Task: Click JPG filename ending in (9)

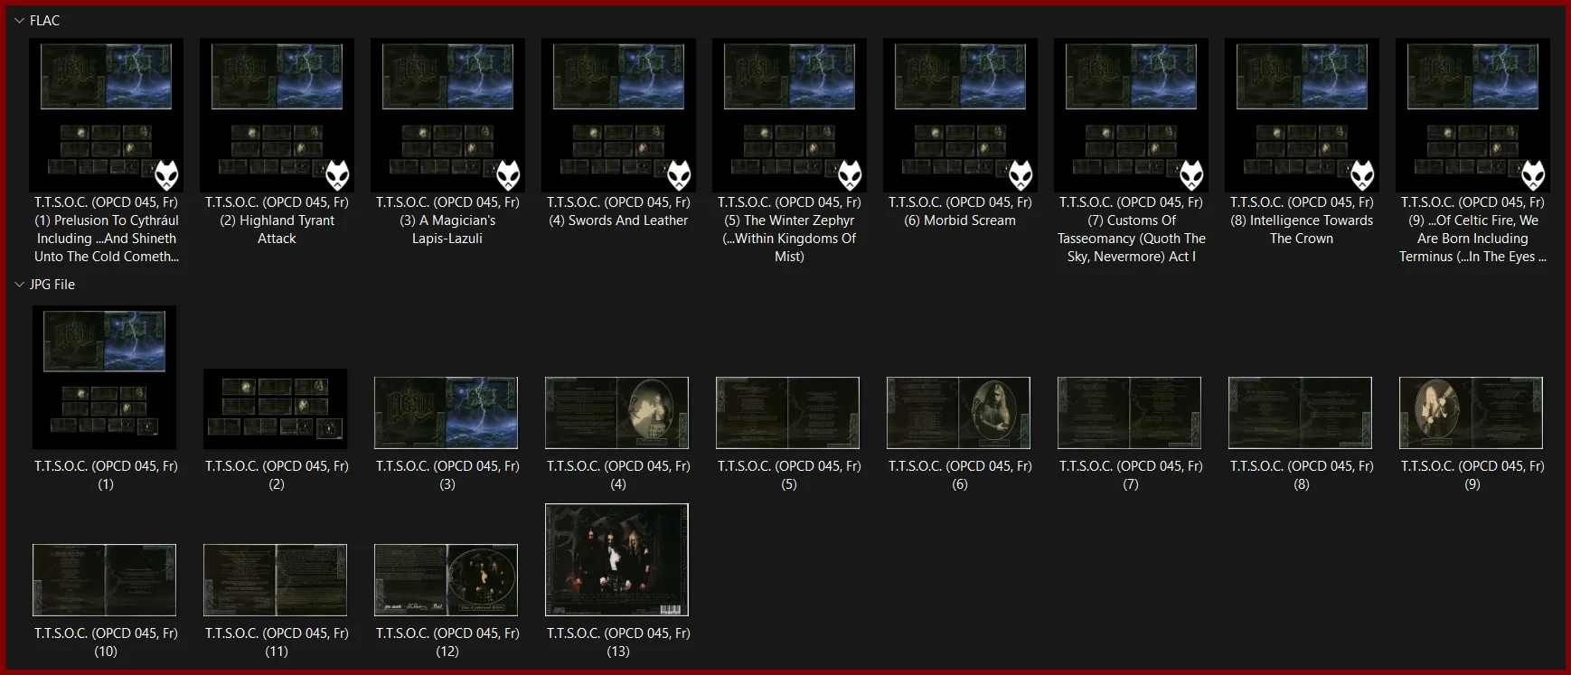Action: [1472, 475]
